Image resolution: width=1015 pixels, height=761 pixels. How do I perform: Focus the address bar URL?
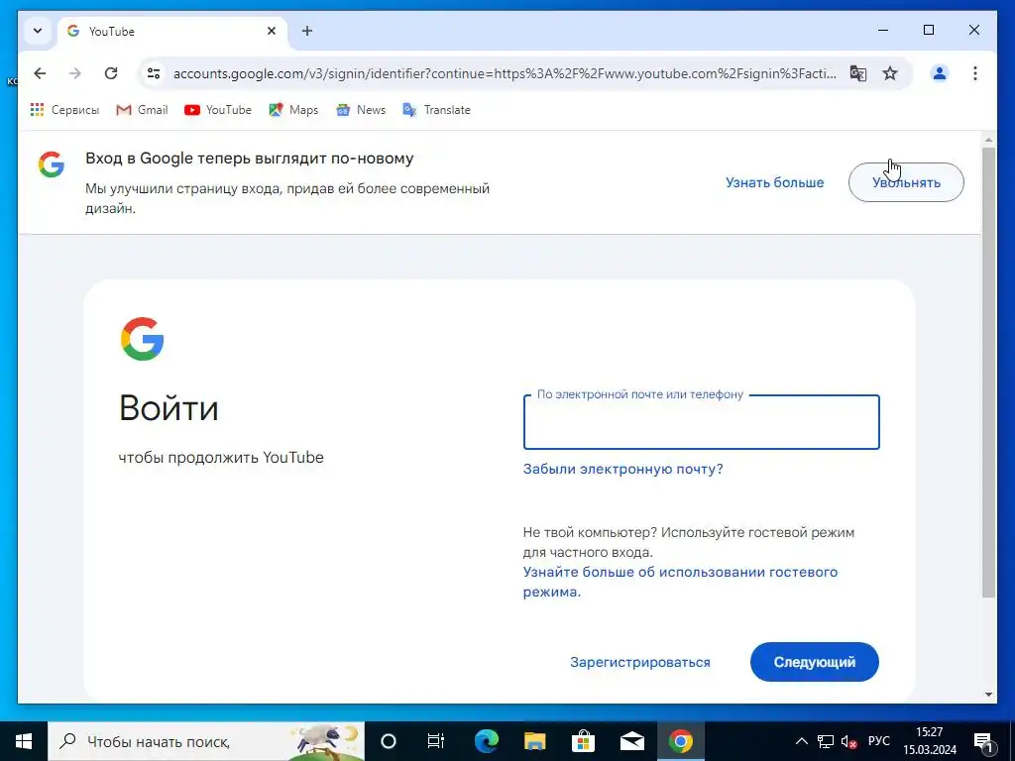coord(505,73)
